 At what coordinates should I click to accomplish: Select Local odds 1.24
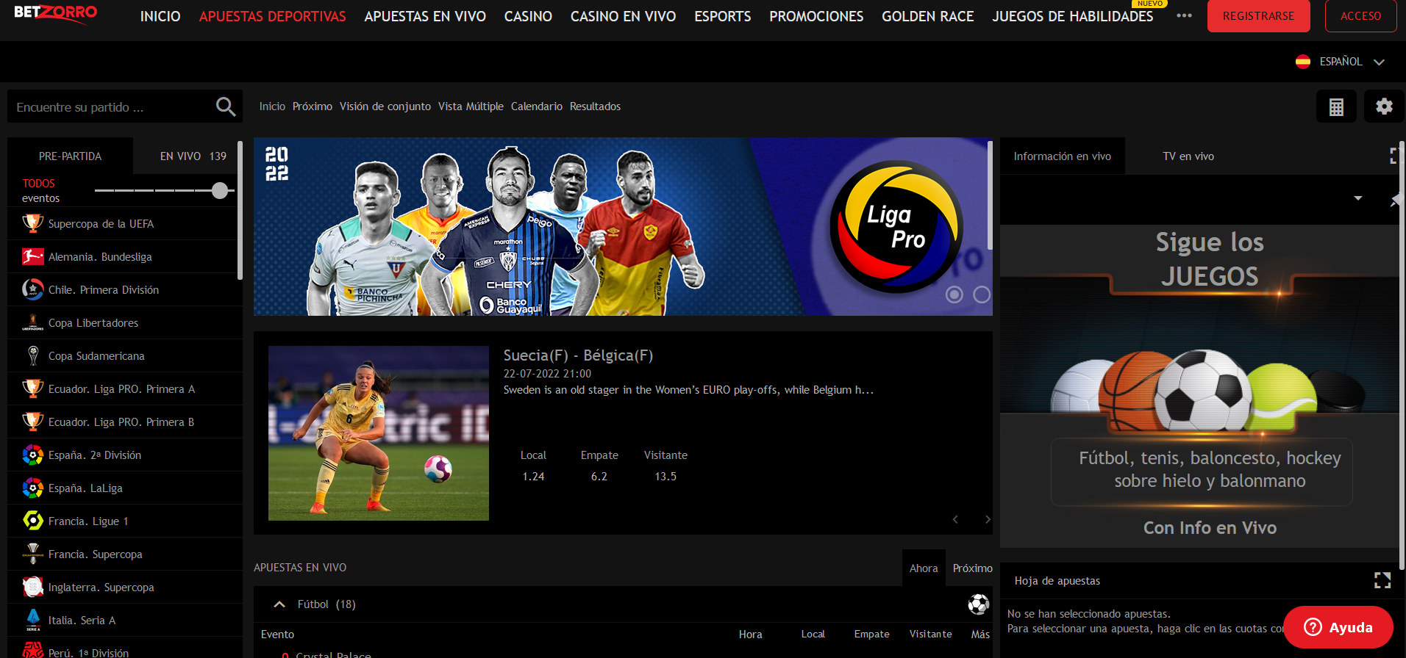point(533,477)
